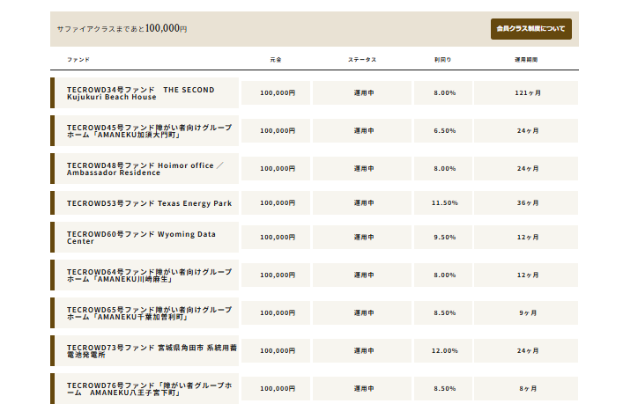Open TECROWD48号ファンド Hoimor office Ambassador Residence
This screenshot has width=623, height=411.
145,169
